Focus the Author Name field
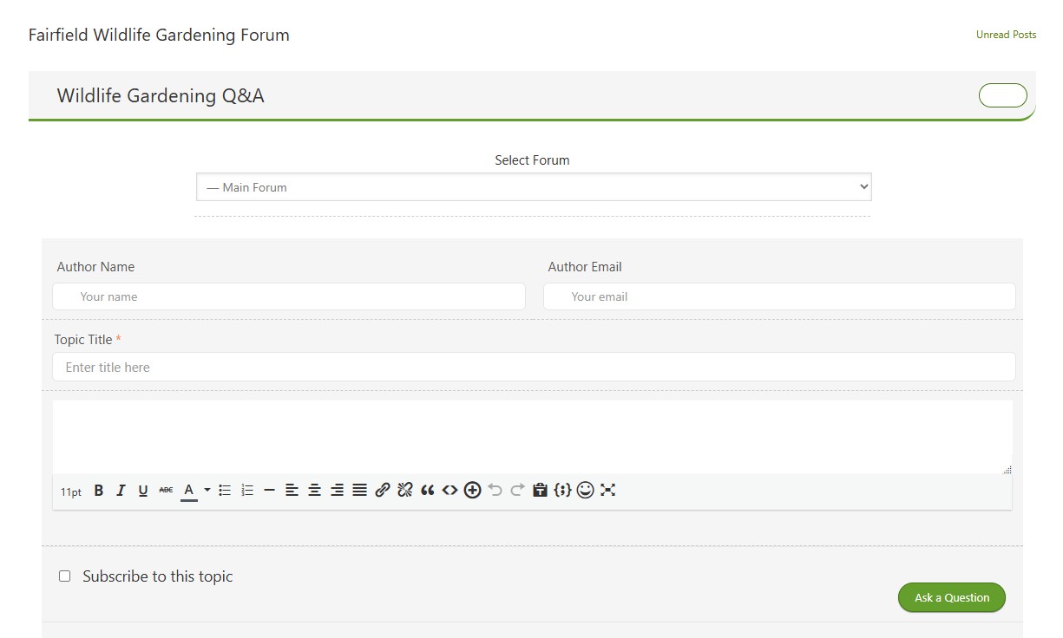The height and width of the screenshot is (638, 1063). [x=289, y=296]
